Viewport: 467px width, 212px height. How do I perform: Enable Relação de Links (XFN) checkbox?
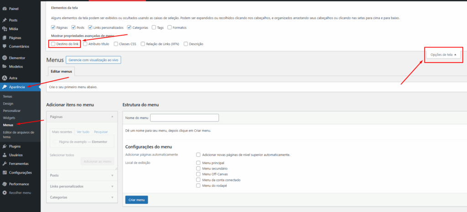pos(143,44)
